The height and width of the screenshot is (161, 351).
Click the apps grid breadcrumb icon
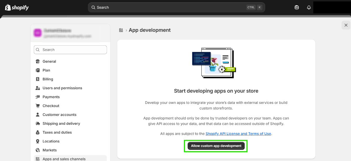[121, 30]
